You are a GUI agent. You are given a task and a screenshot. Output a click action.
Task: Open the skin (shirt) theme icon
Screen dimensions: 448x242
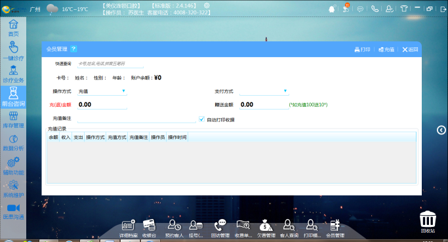pos(403,9)
